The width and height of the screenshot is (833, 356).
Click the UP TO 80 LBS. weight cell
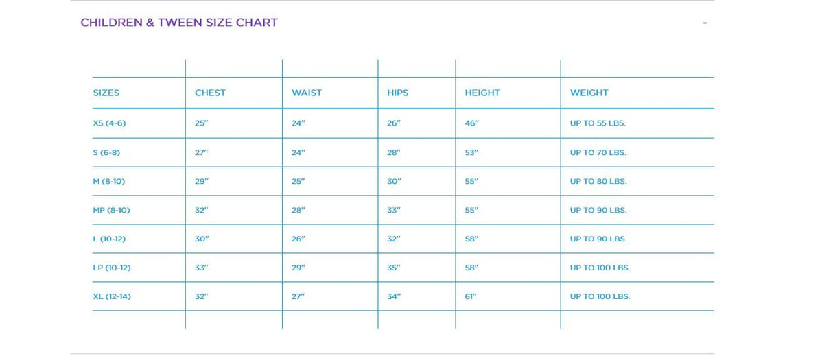click(598, 181)
